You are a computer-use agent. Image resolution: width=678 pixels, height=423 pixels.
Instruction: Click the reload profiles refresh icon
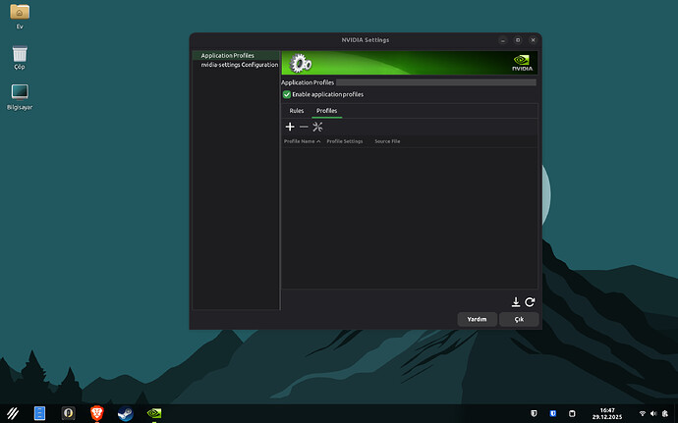[530, 302]
